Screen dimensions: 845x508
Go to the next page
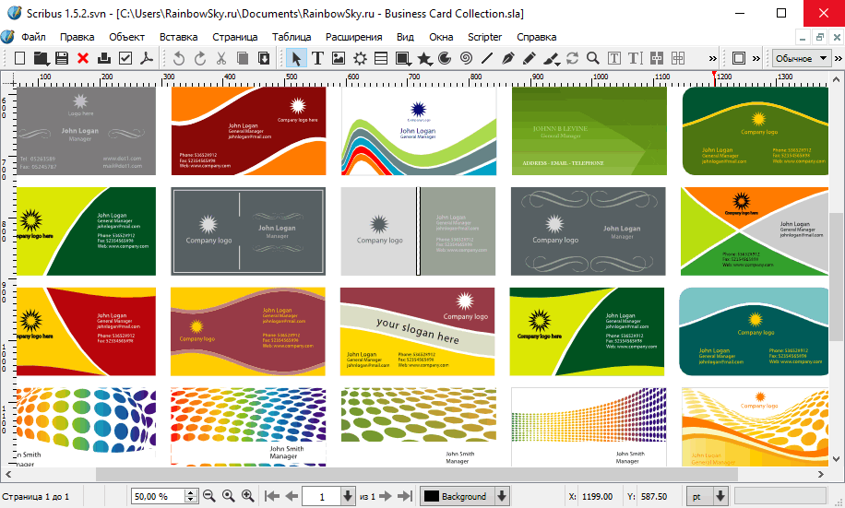click(385, 496)
